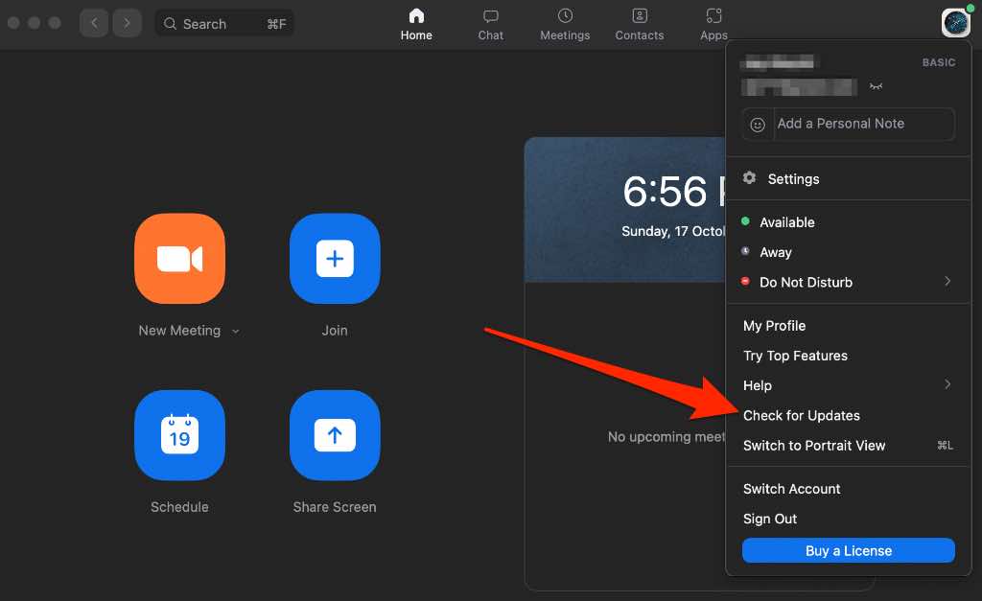Switch to the Meetings tab

[565, 24]
